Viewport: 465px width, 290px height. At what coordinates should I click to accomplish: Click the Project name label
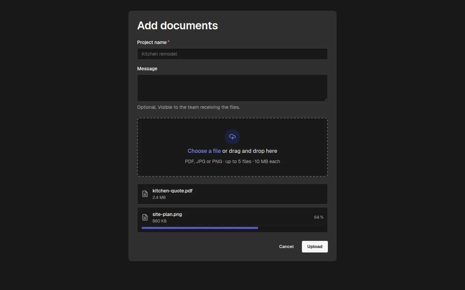coord(152,42)
